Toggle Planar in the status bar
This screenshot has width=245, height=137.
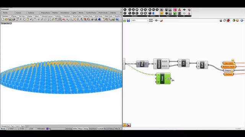pos(80,129)
